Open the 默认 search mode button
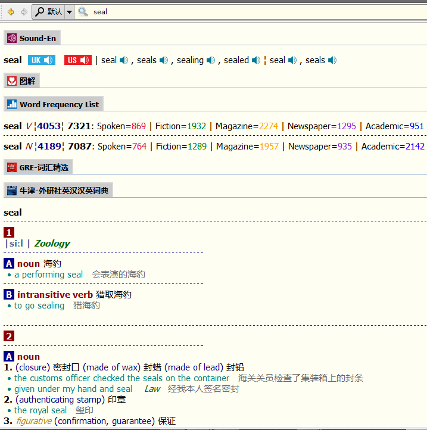This screenshot has height=430, width=427. click(49, 12)
